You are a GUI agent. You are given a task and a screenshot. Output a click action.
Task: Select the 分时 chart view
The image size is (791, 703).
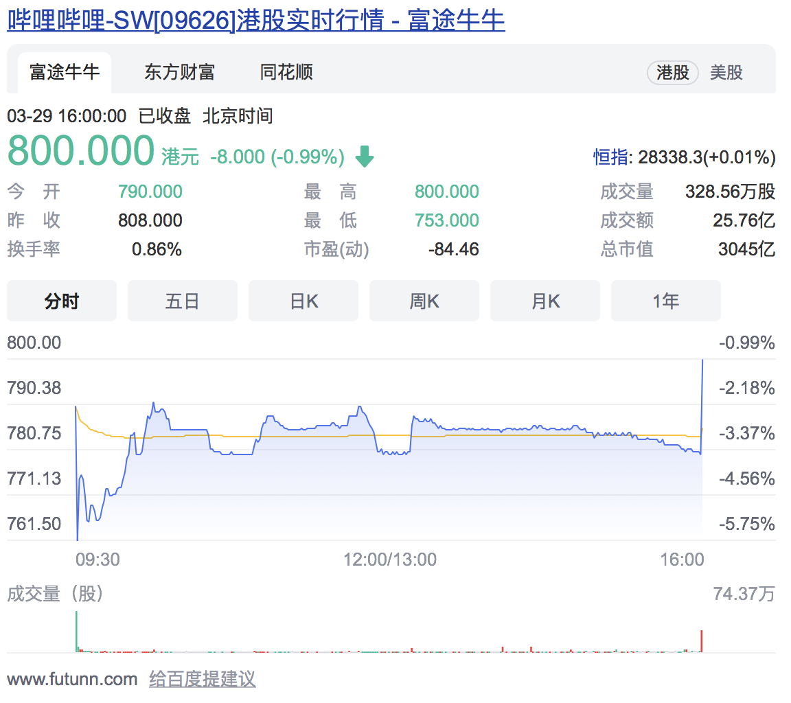pyautogui.click(x=62, y=301)
